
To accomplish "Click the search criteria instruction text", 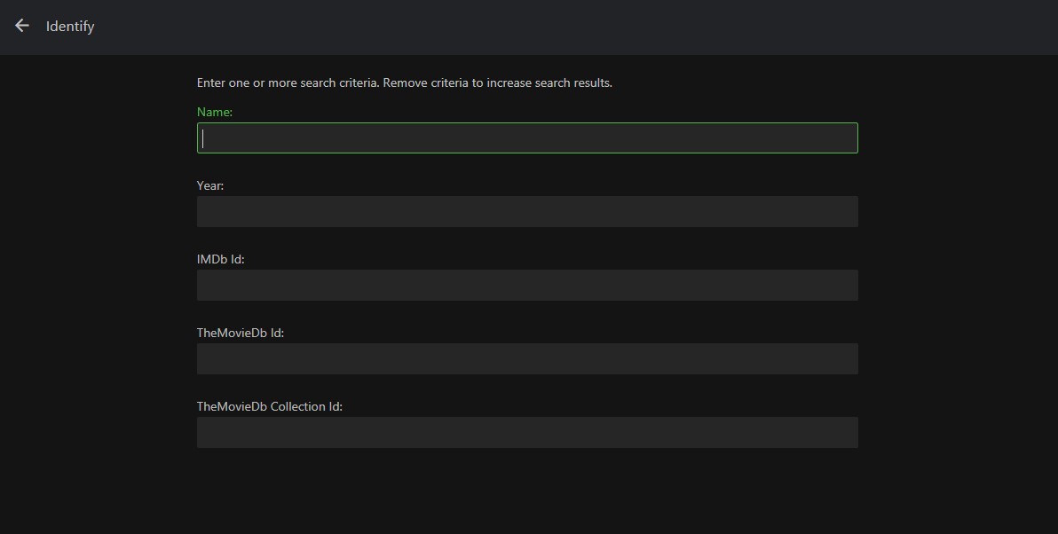I will click(405, 83).
